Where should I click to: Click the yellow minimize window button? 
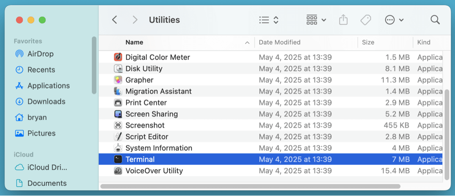[31, 20]
